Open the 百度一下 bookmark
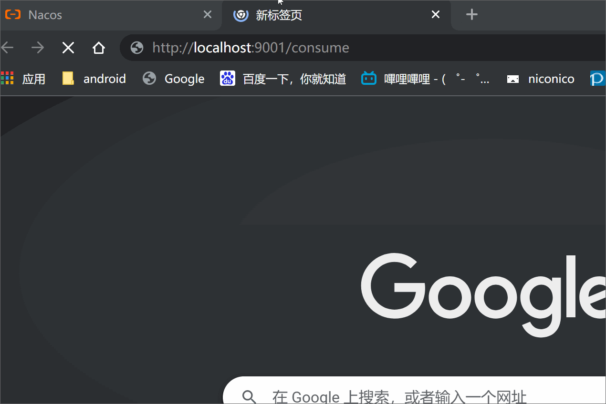This screenshot has width=606, height=404. [283, 79]
